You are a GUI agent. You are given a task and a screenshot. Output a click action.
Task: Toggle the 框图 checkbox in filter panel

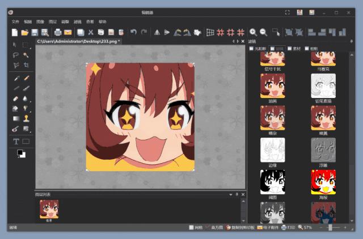tap(307, 49)
